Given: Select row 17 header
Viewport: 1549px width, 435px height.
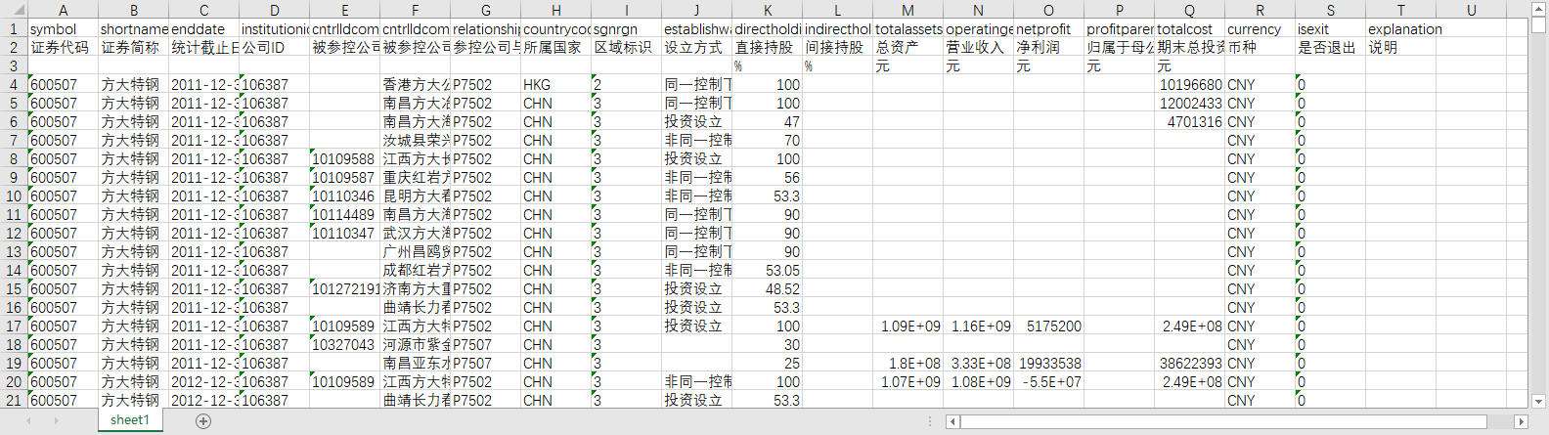Looking at the screenshot, I should [14, 326].
